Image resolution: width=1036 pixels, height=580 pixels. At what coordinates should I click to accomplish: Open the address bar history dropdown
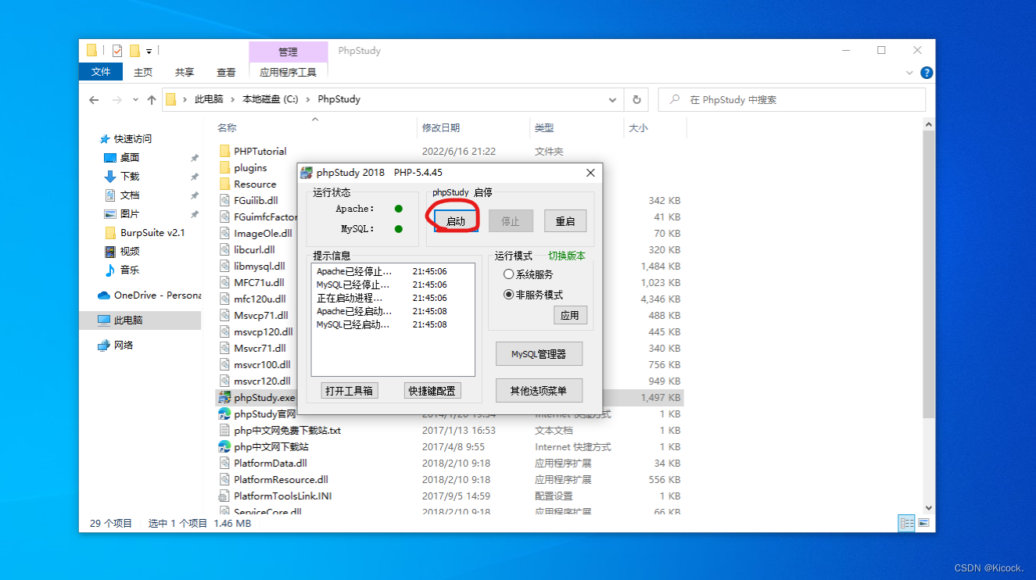(612, 100)
